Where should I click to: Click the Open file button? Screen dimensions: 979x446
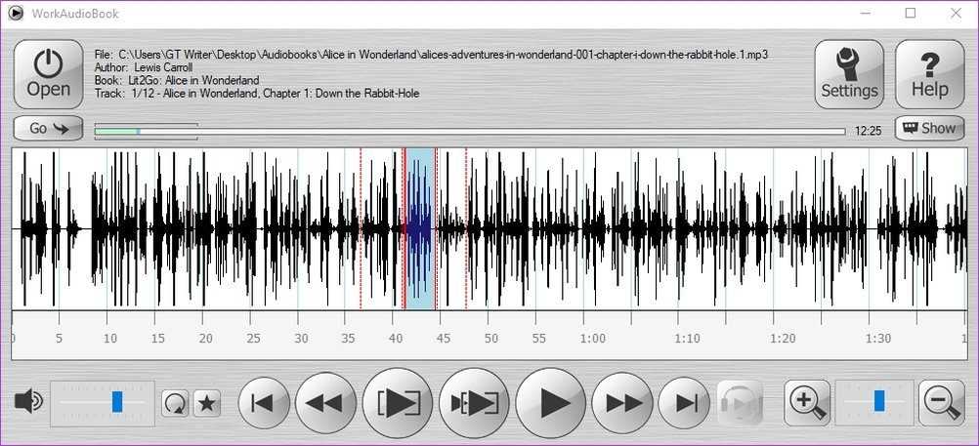(48, 74)
